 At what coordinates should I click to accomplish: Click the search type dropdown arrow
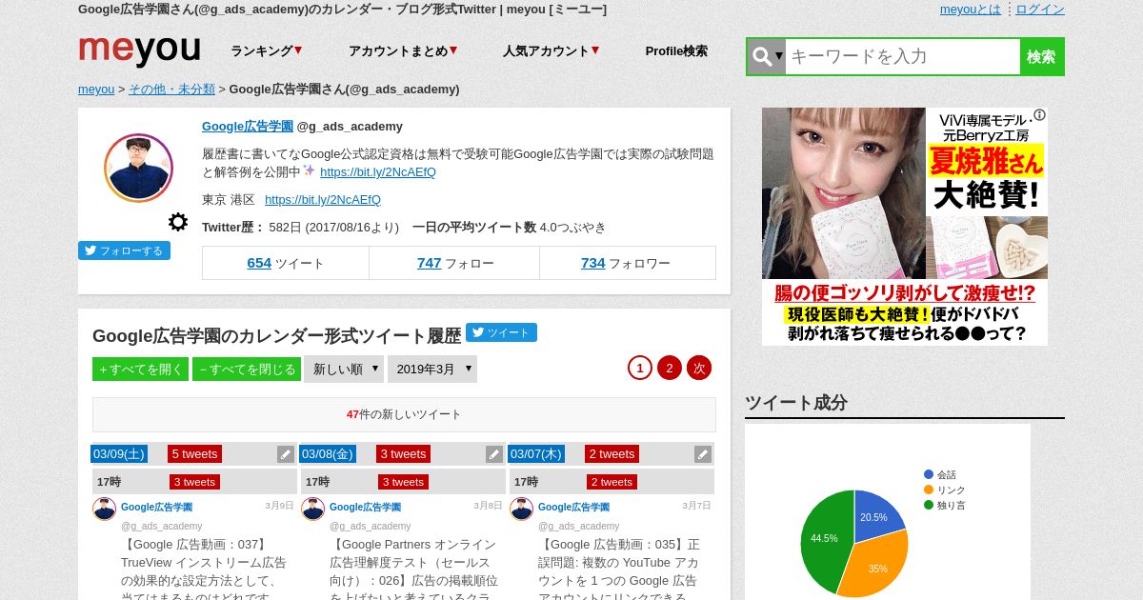point(779,56)
